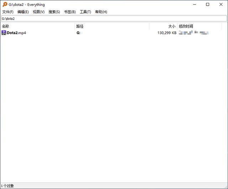Viewport: 228px width, 189px height.
Task: Click the resize grip in status bar corner
Action: tap(226, 187)
